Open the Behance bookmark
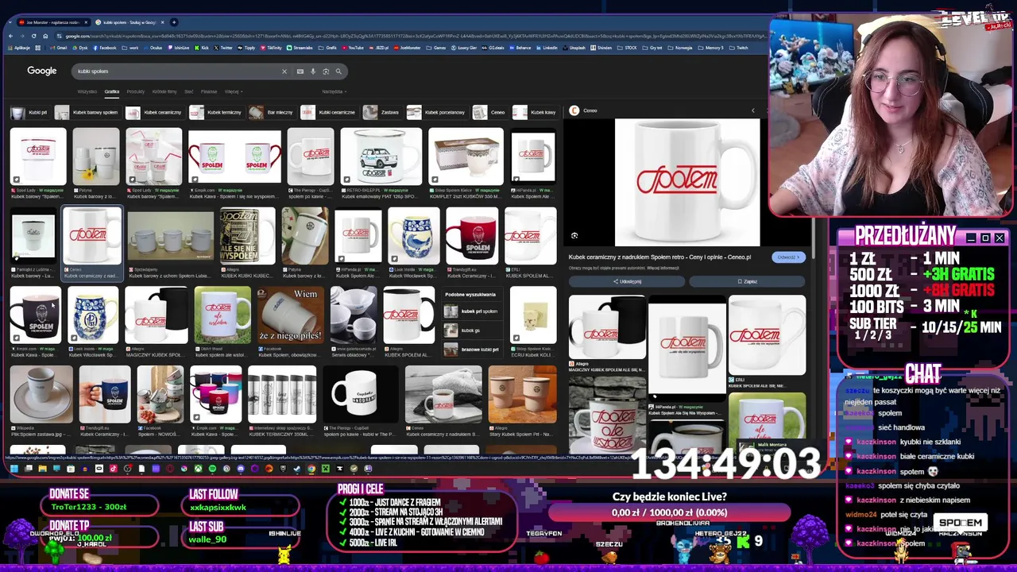 520,48
